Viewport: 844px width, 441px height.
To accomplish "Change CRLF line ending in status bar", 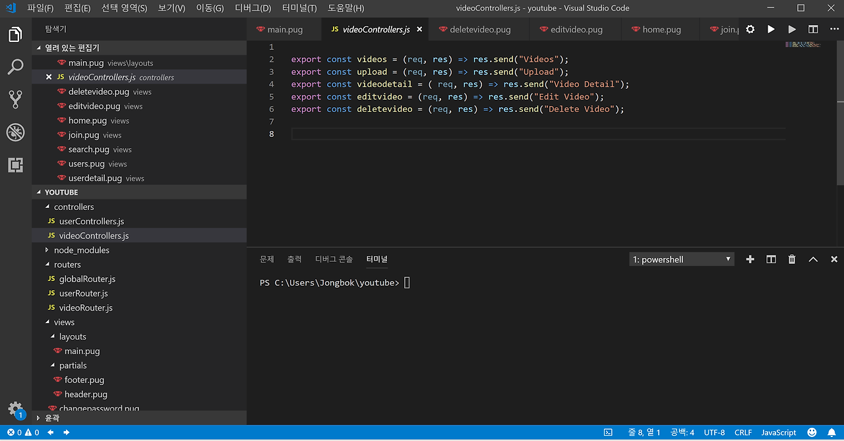I will click(x=743, y=432).
